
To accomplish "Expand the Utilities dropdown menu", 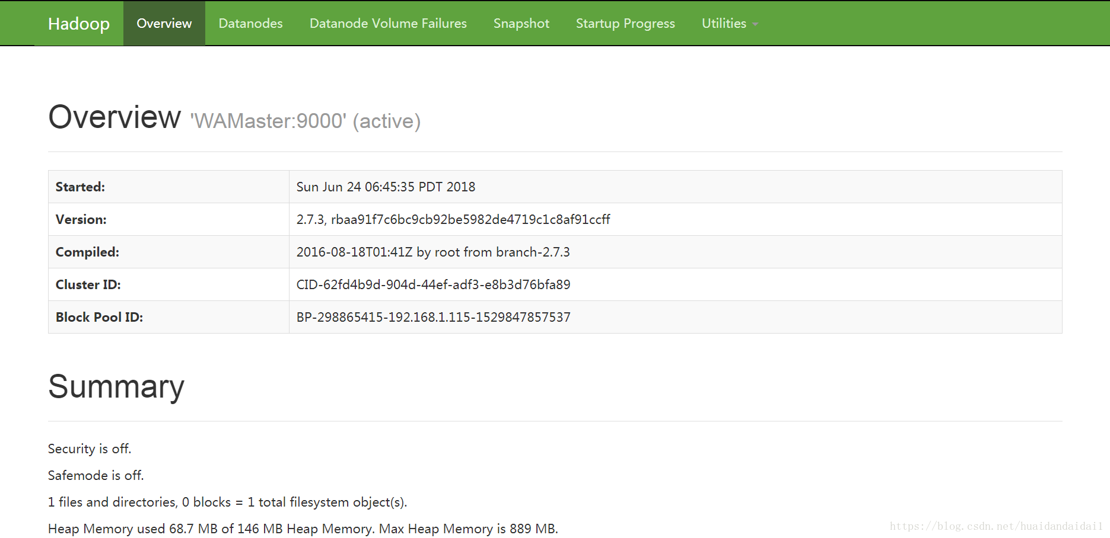I will pyautogui.click(x=730, y=23).
